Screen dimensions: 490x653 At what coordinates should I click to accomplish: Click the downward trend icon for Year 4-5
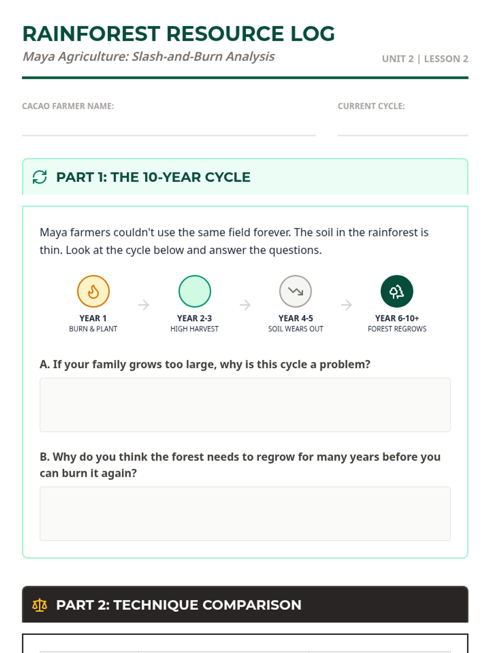tap(296, 291)
